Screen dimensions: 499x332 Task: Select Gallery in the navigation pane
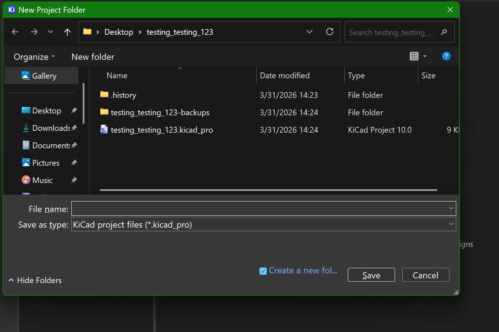click(44, 76)
